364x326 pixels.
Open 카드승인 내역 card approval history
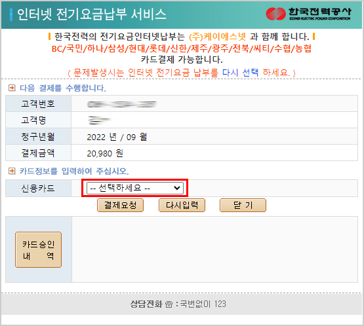tap(38, 250)
